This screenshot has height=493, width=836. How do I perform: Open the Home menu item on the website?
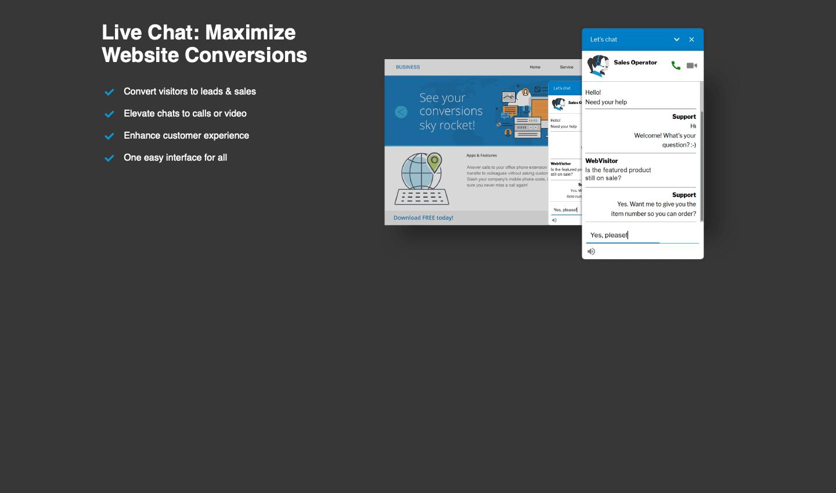tap(535, 67)
